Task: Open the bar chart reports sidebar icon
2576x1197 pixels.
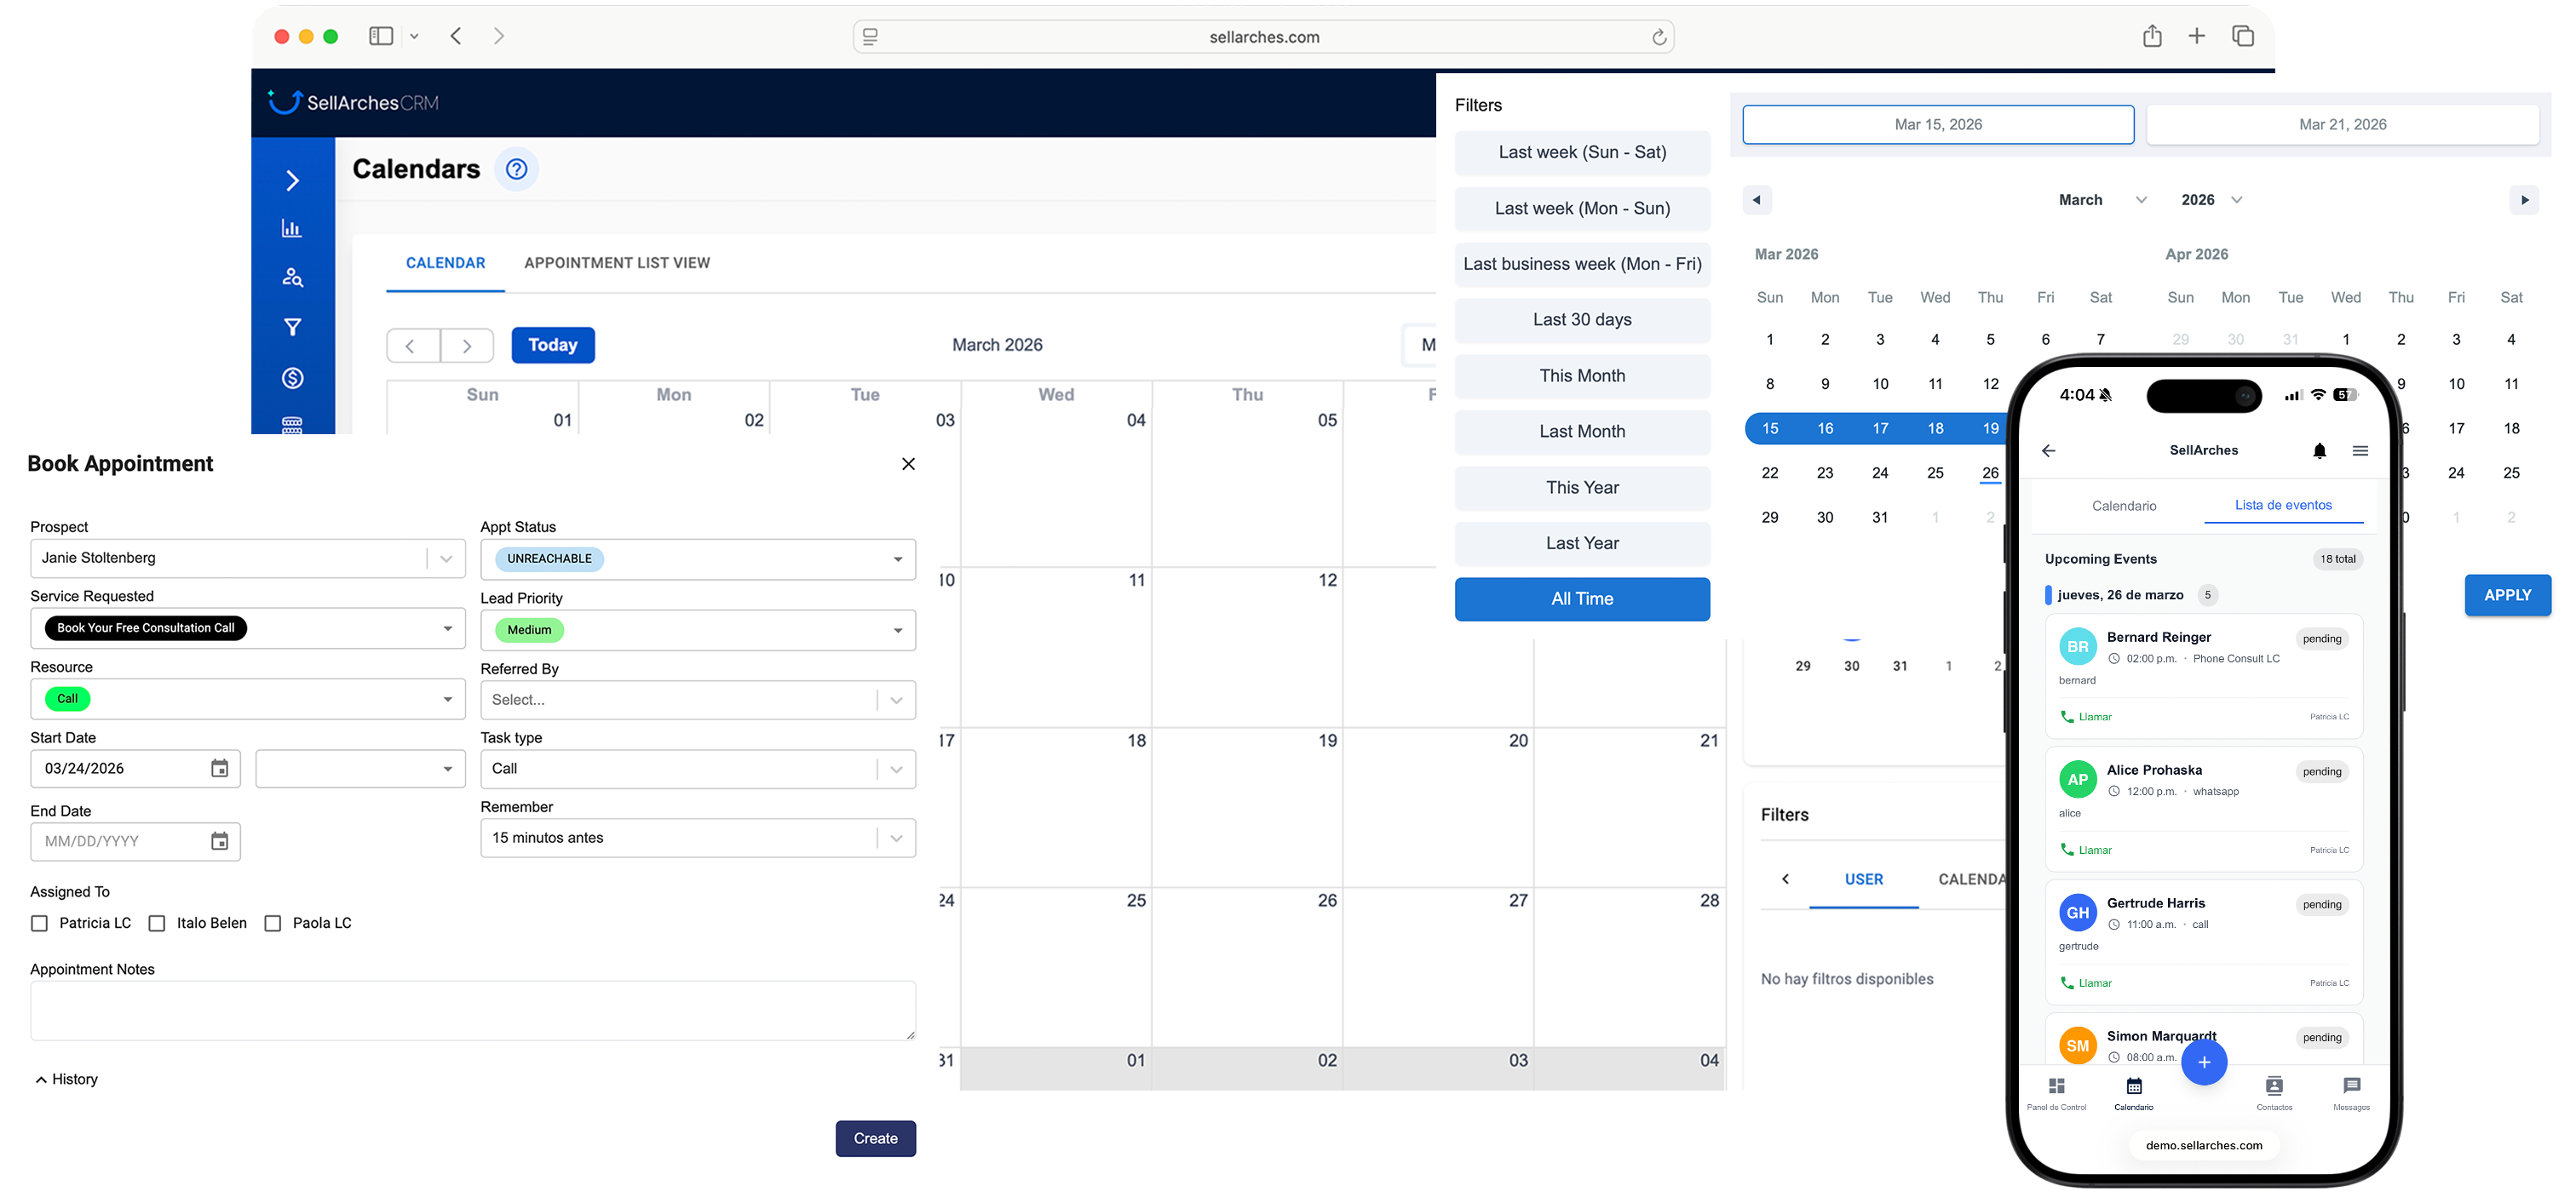Action: [x=292, y=229]
